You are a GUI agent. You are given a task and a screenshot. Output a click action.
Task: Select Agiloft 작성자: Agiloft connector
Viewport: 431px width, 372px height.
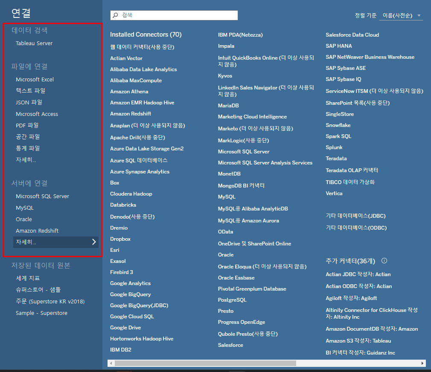351,298
